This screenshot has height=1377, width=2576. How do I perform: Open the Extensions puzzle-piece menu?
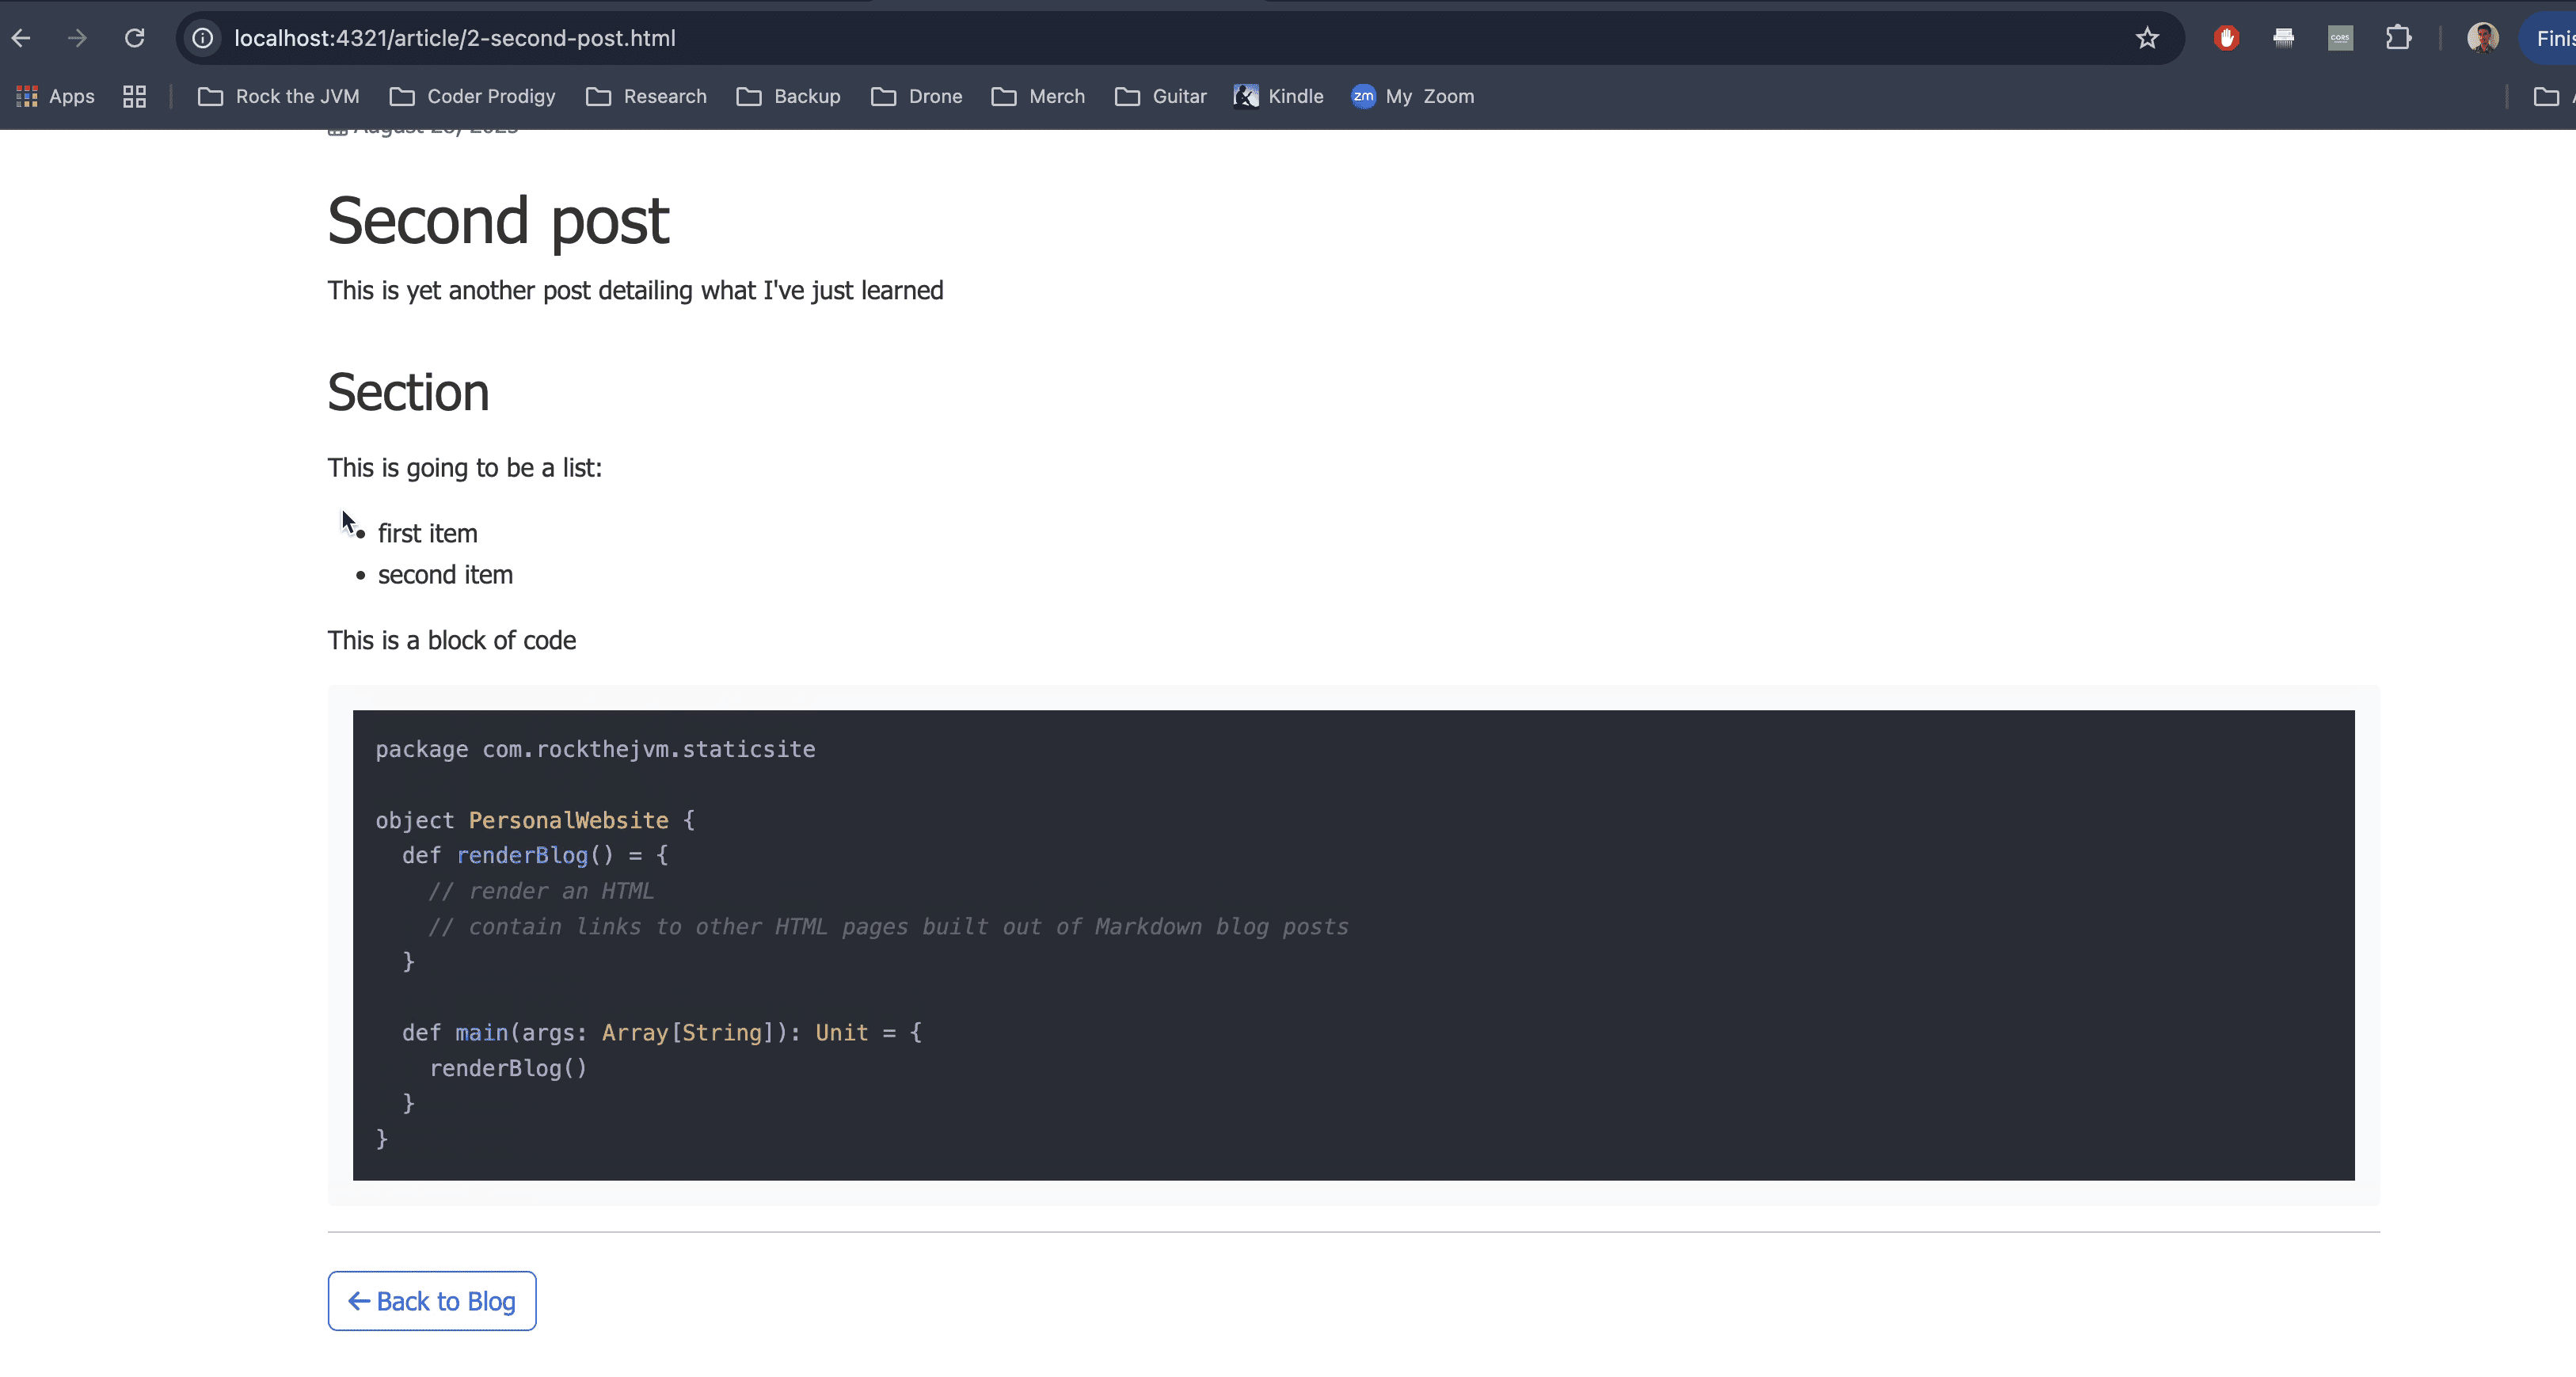(2398, 38)
